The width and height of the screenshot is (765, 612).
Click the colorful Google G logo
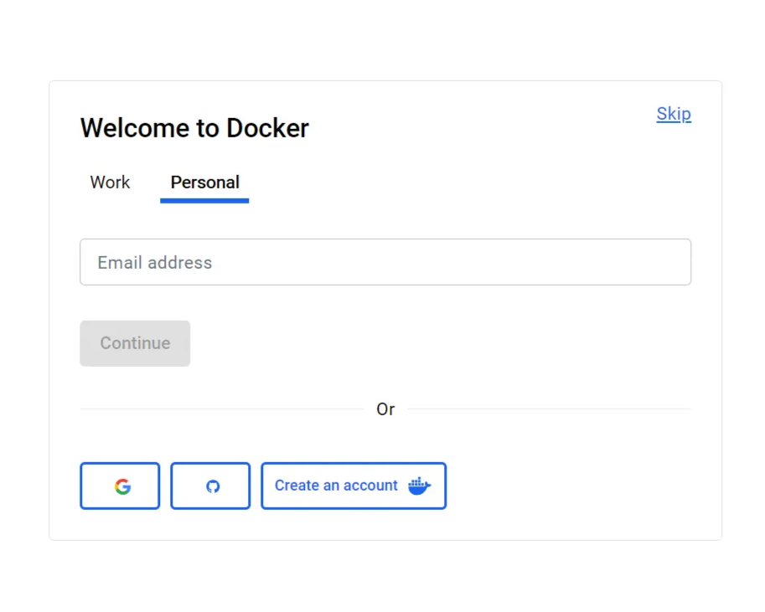click(123, 486)
